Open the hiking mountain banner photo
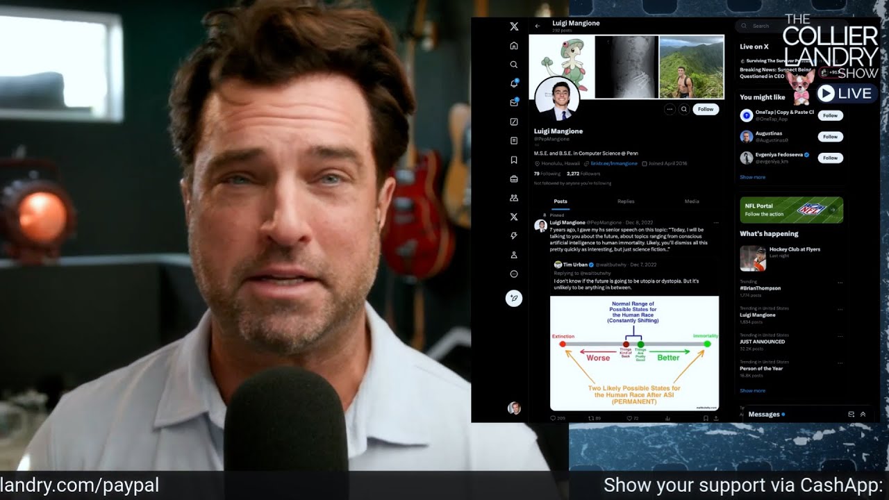Screen dimensions: 889x500 [x=693, y=67]
